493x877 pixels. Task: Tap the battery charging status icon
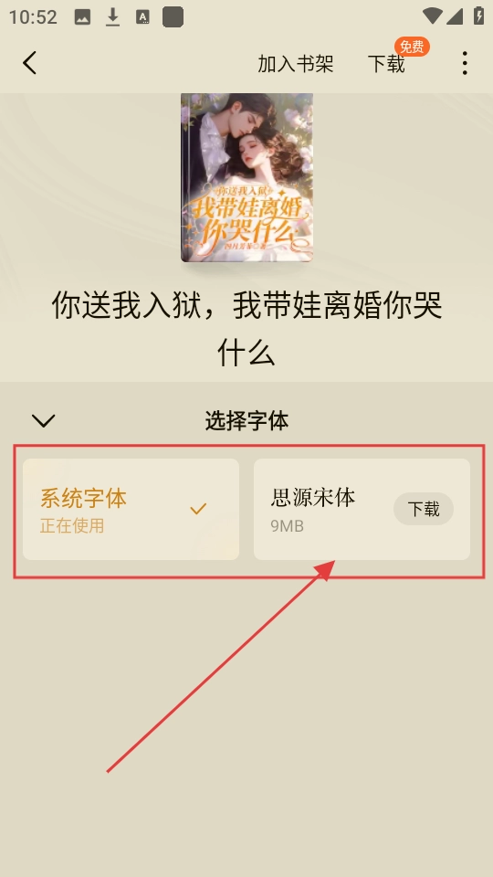478,16
